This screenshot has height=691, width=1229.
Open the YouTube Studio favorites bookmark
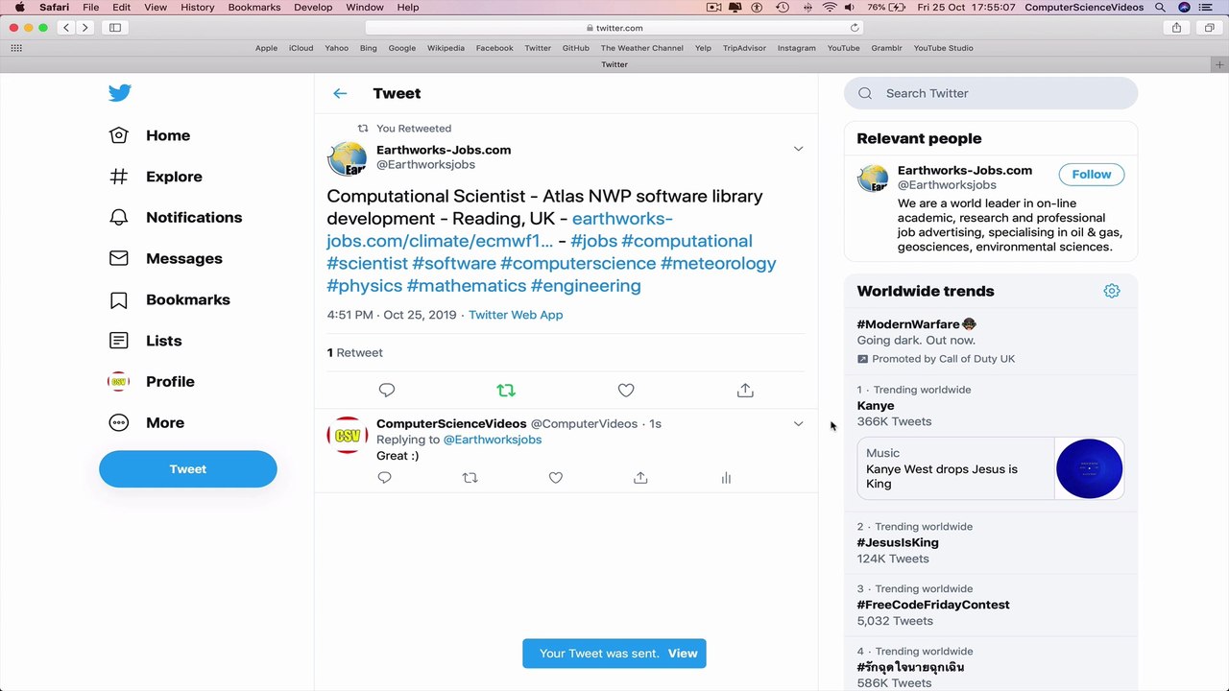[x=943, y=48]
